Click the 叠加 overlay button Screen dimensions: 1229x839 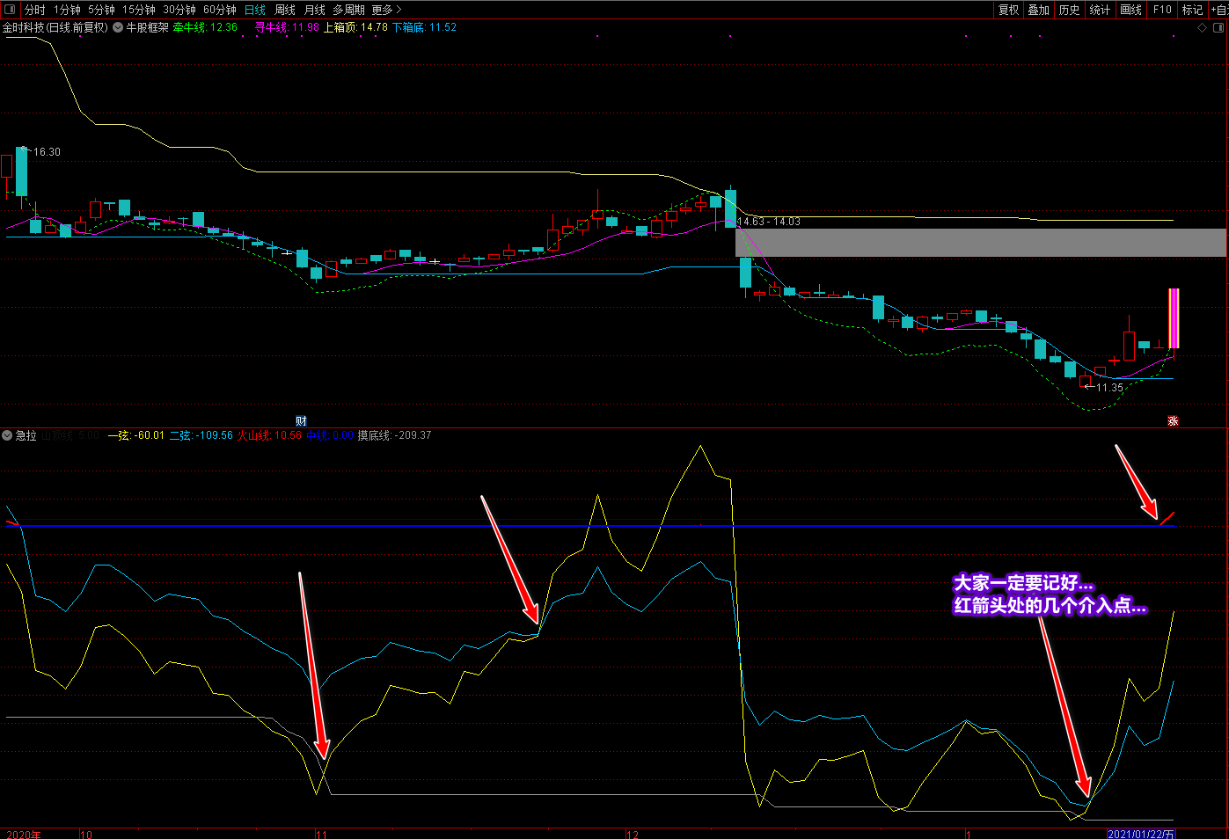pyautogui.click(x=1039, y=10)
